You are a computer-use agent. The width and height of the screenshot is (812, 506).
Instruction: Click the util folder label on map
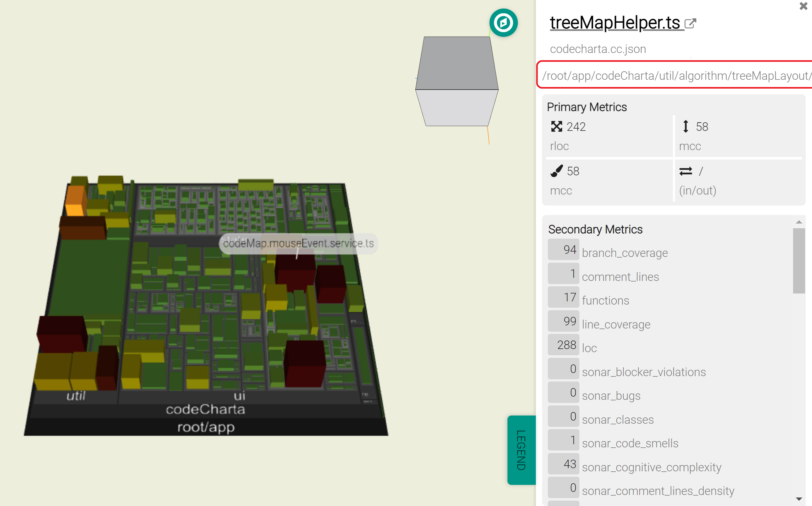76,396
